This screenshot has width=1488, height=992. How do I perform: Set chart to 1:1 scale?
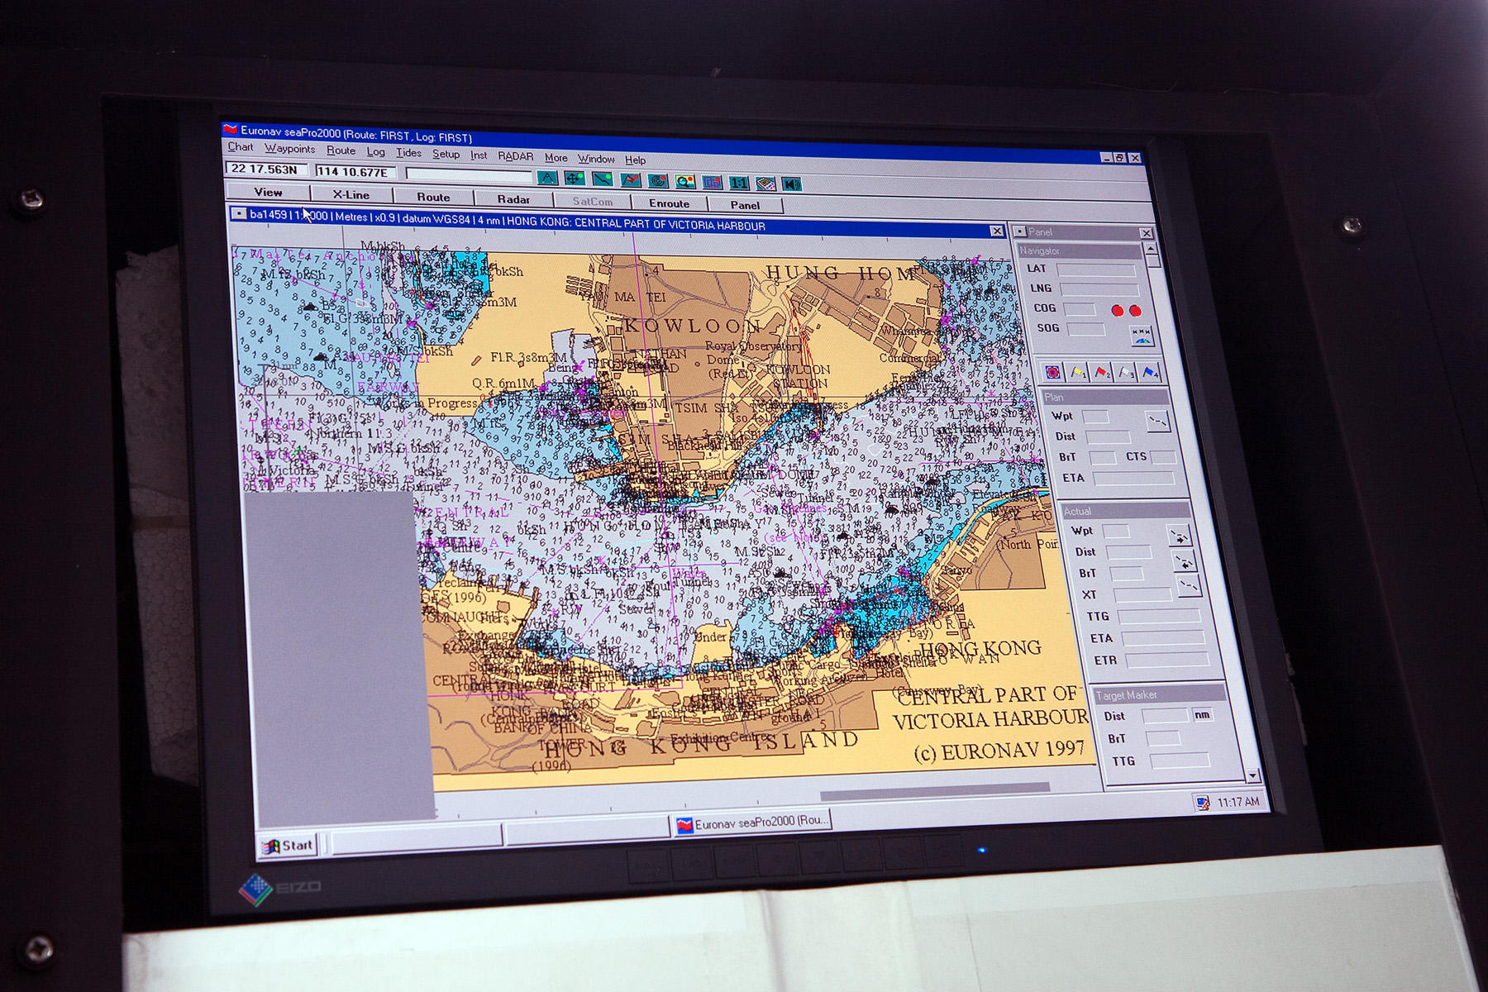(x=739, y=183)
